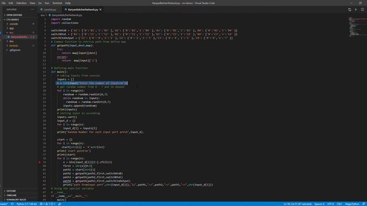Change indentation via Spaces: 4
Image resolution: width=367 pixels, height=206 pixels.
(319, 204)
